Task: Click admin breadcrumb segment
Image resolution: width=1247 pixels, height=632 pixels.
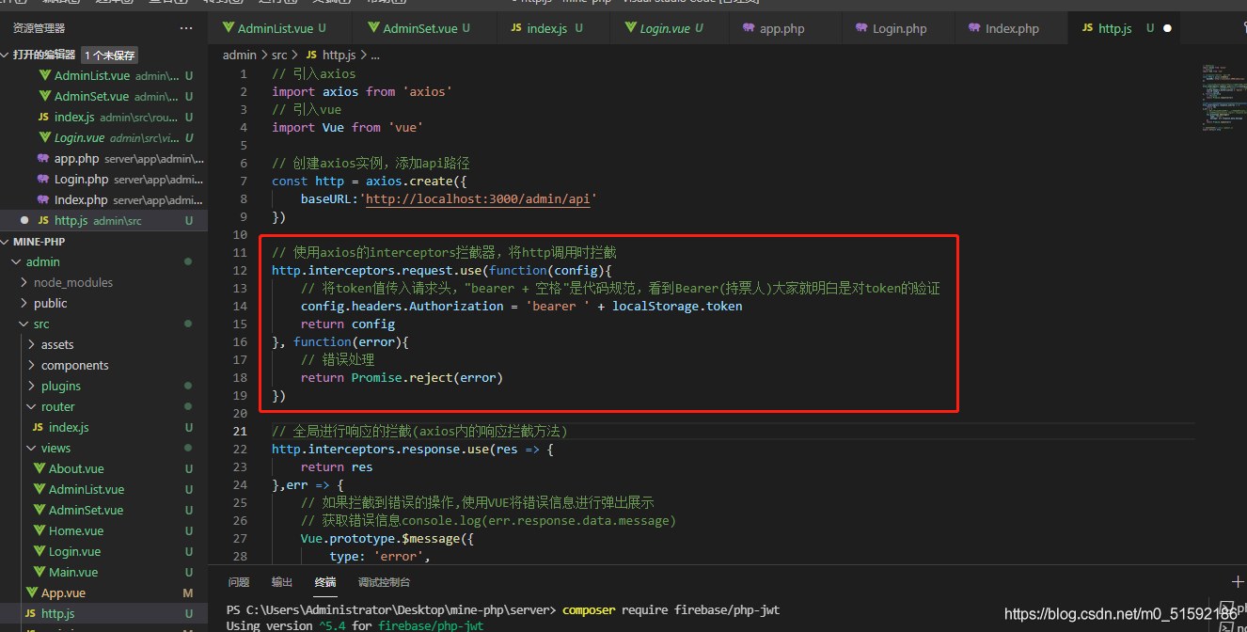Action: (x=239, y=55)
